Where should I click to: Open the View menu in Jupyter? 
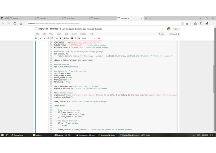pyautogui.click(x=51, y=34)
